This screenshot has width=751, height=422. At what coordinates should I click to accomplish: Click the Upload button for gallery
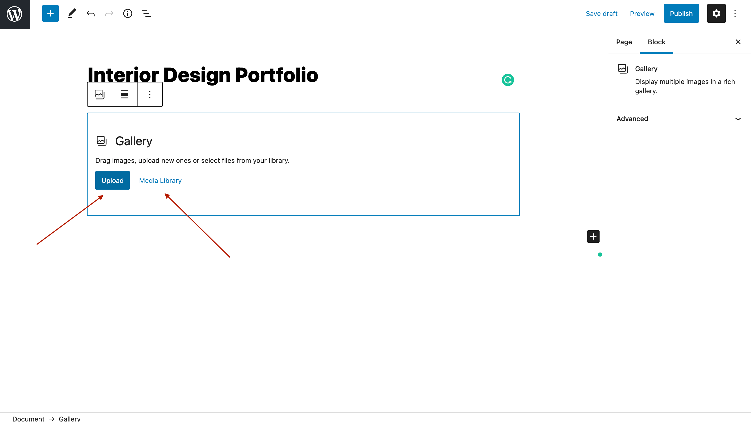(x=112, y=180)
